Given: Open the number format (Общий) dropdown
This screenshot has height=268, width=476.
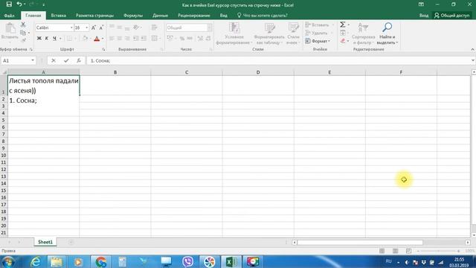Looking at the screenshot, I should coord(210,28).
